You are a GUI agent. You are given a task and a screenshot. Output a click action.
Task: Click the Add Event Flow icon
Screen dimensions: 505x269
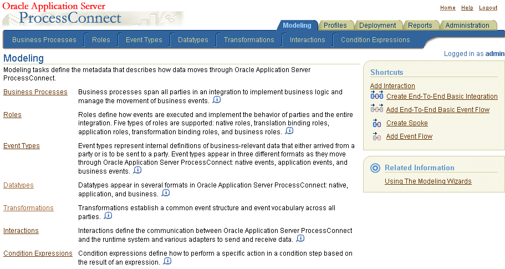pyautogui.click(x=377, y=136)
